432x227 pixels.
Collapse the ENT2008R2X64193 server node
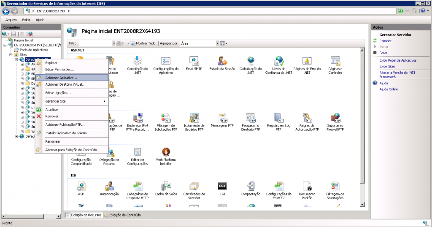(5, 45)
